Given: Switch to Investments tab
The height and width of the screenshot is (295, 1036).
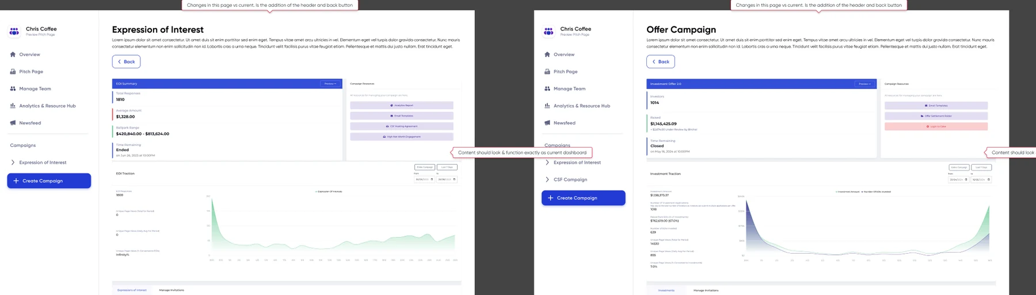Looking at the screenshot, I should (666, 290).
